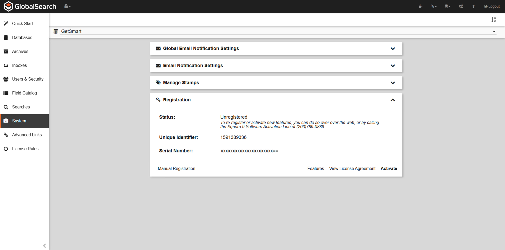Open View License Agreement
The width and height of the screenshot is (505, 250).
point(352,168)
